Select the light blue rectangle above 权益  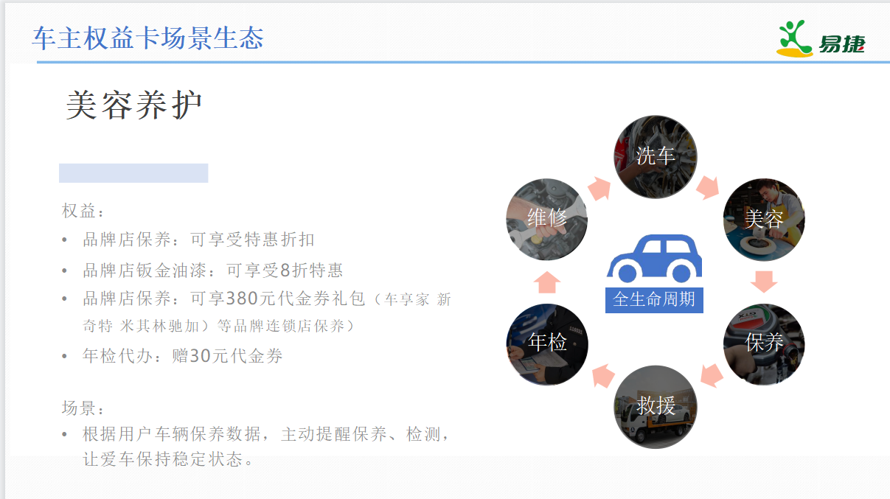pyautogui.click(x=133, y=173)
